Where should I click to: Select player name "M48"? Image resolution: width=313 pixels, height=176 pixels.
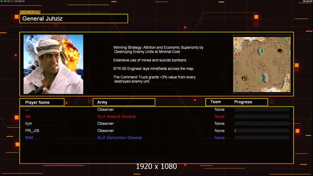point(29,138)
